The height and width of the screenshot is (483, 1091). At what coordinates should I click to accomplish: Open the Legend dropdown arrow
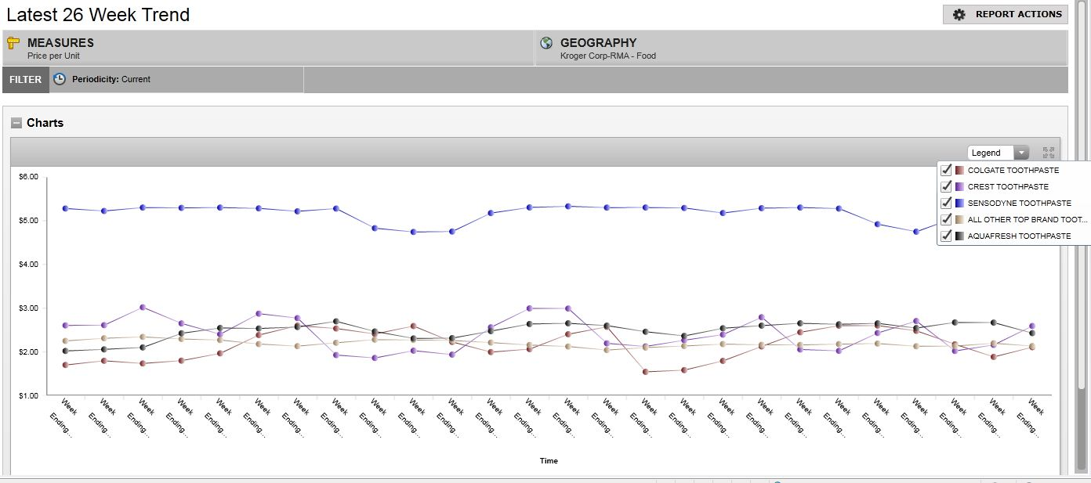[x=1021, y=153]
